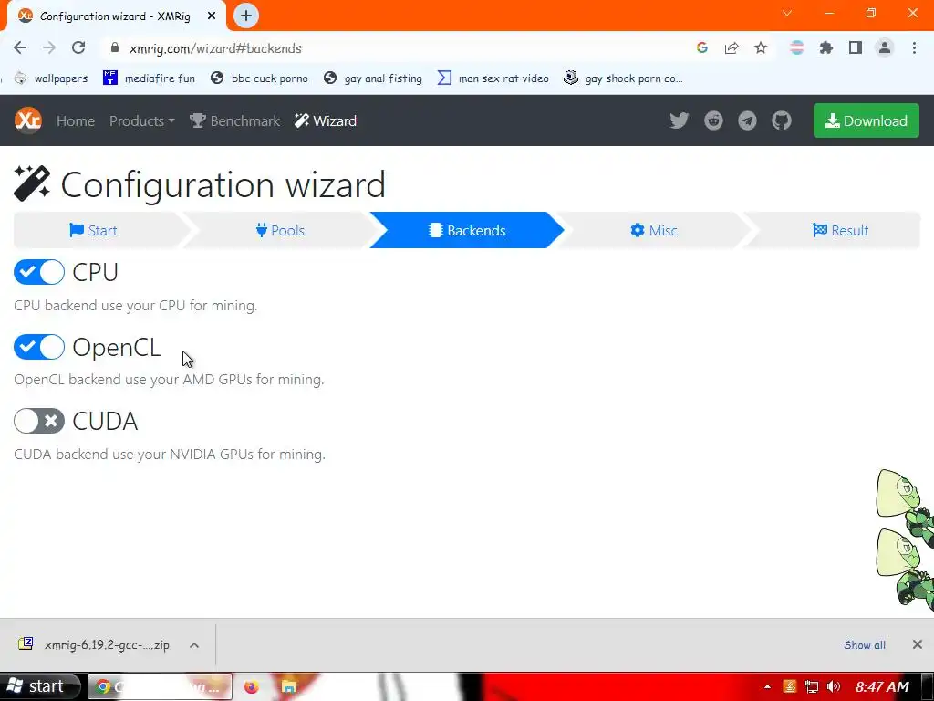Image resolution: width=934 pixels, height=701 pixels.
Task: Open Firefox from the taskbar
Action: (x=252, y=686)
